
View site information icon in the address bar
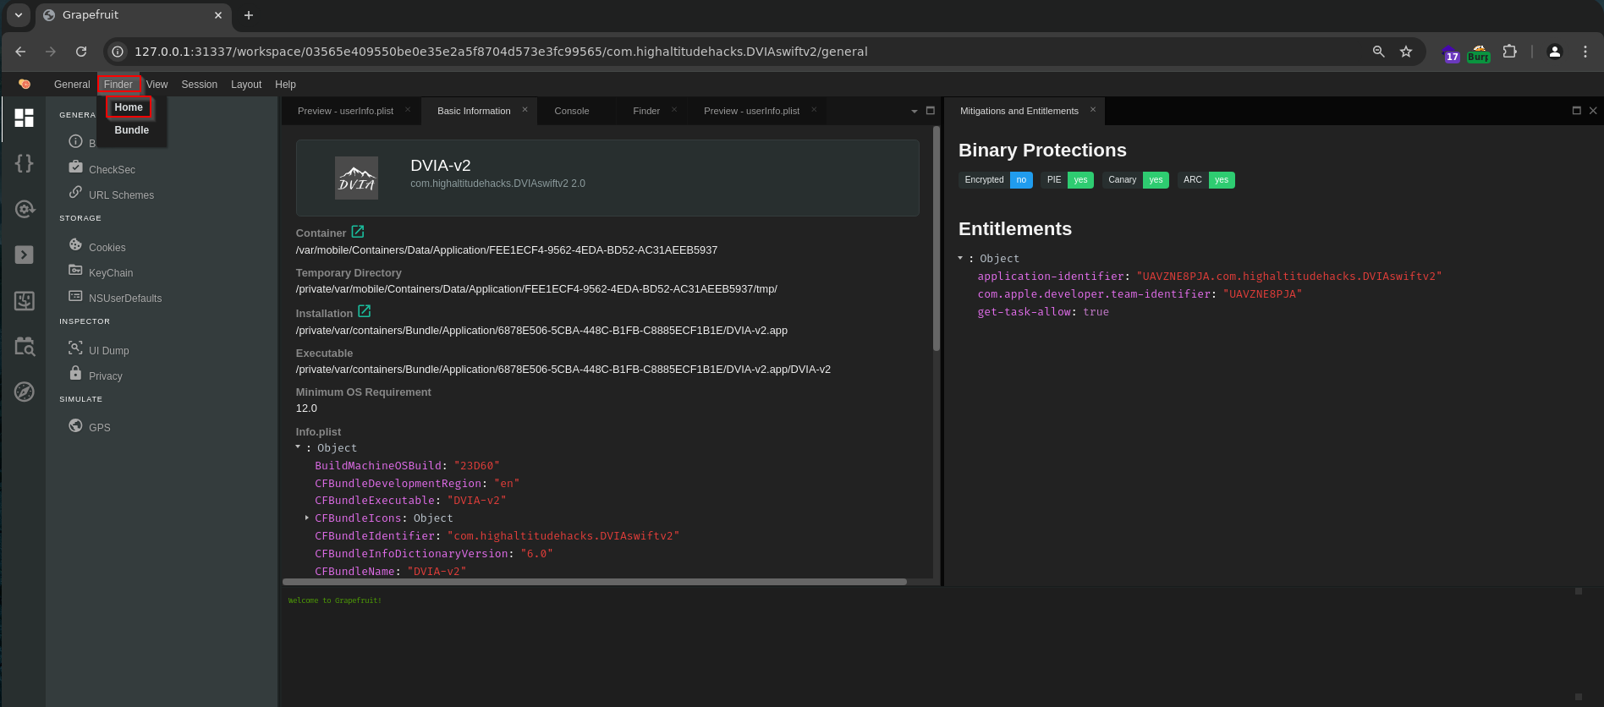pyautogui.click(x=118, y=52)
